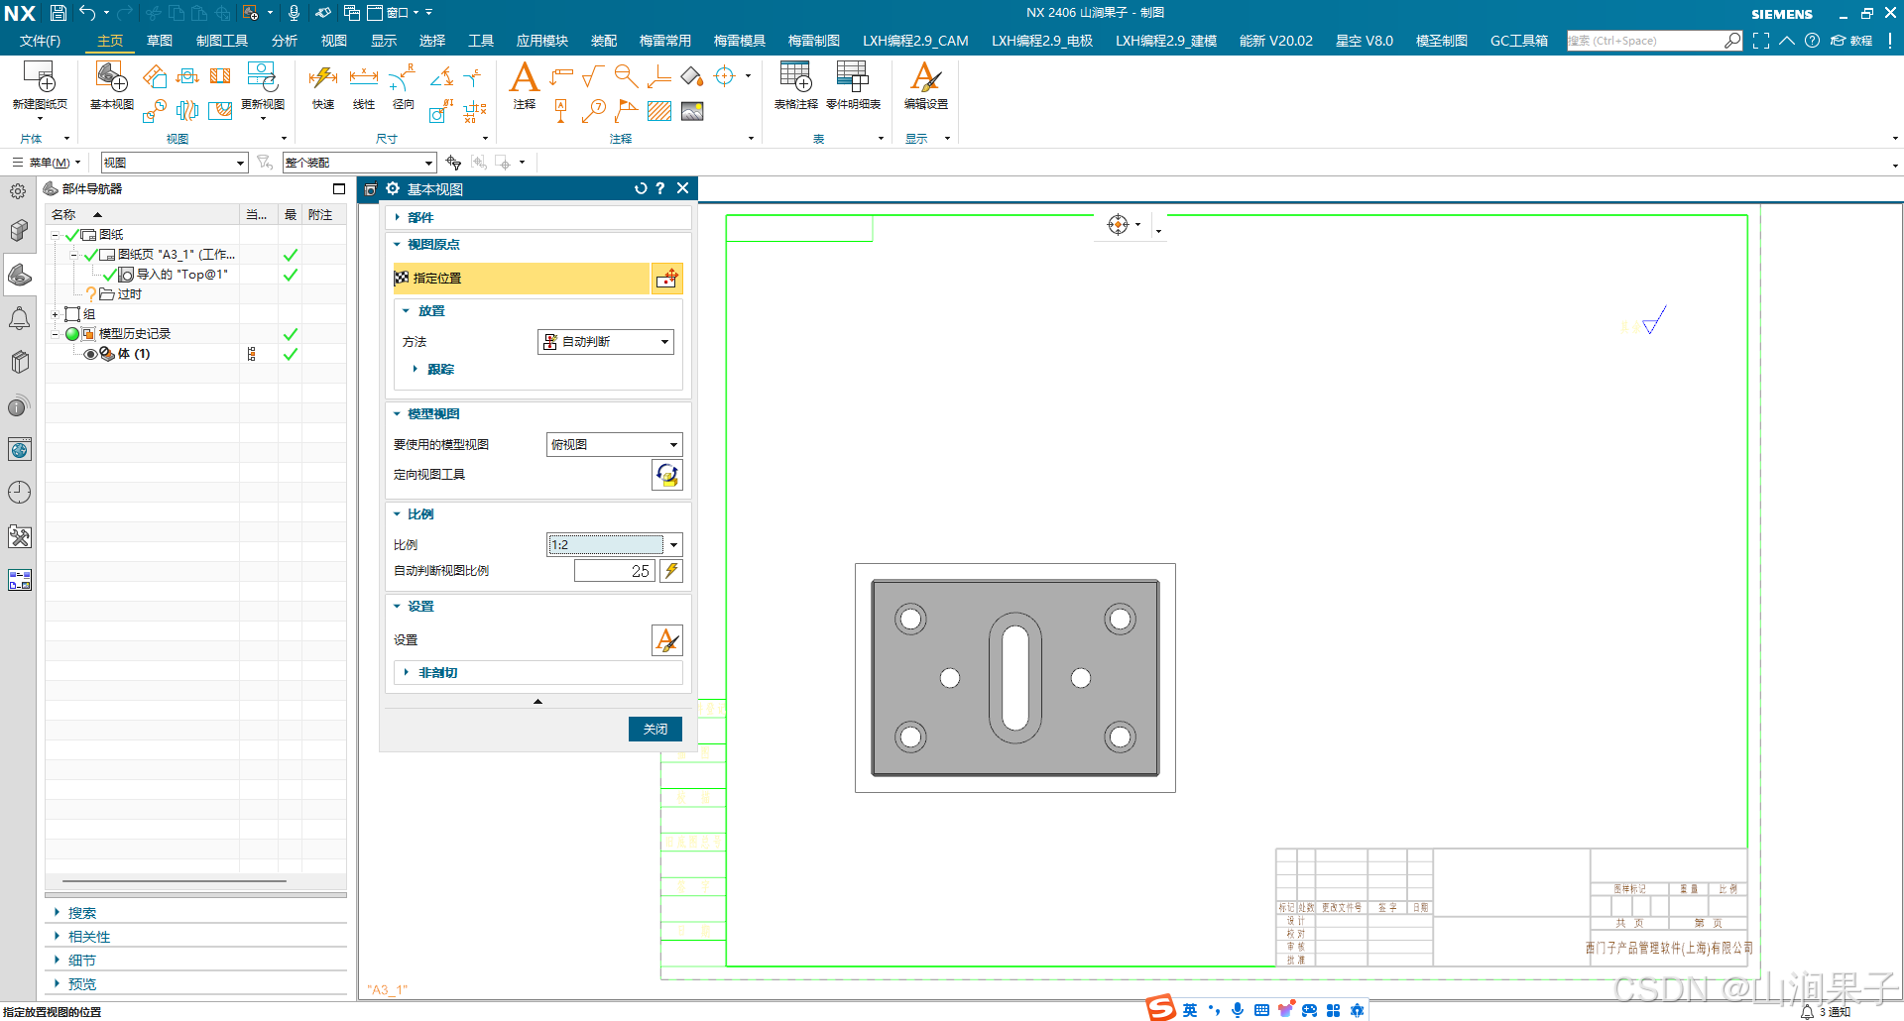
Task: Open the 要使用的模型视图 dropdown showing 俯视图
Action: click(614, 445)
